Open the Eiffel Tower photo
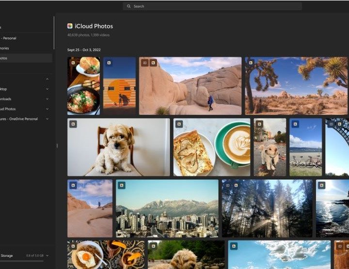Screen dimensions: 349x269 tap(337, 147)
